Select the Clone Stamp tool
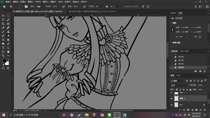This screenshot has width=210, height=118. (x=8, y=32)
